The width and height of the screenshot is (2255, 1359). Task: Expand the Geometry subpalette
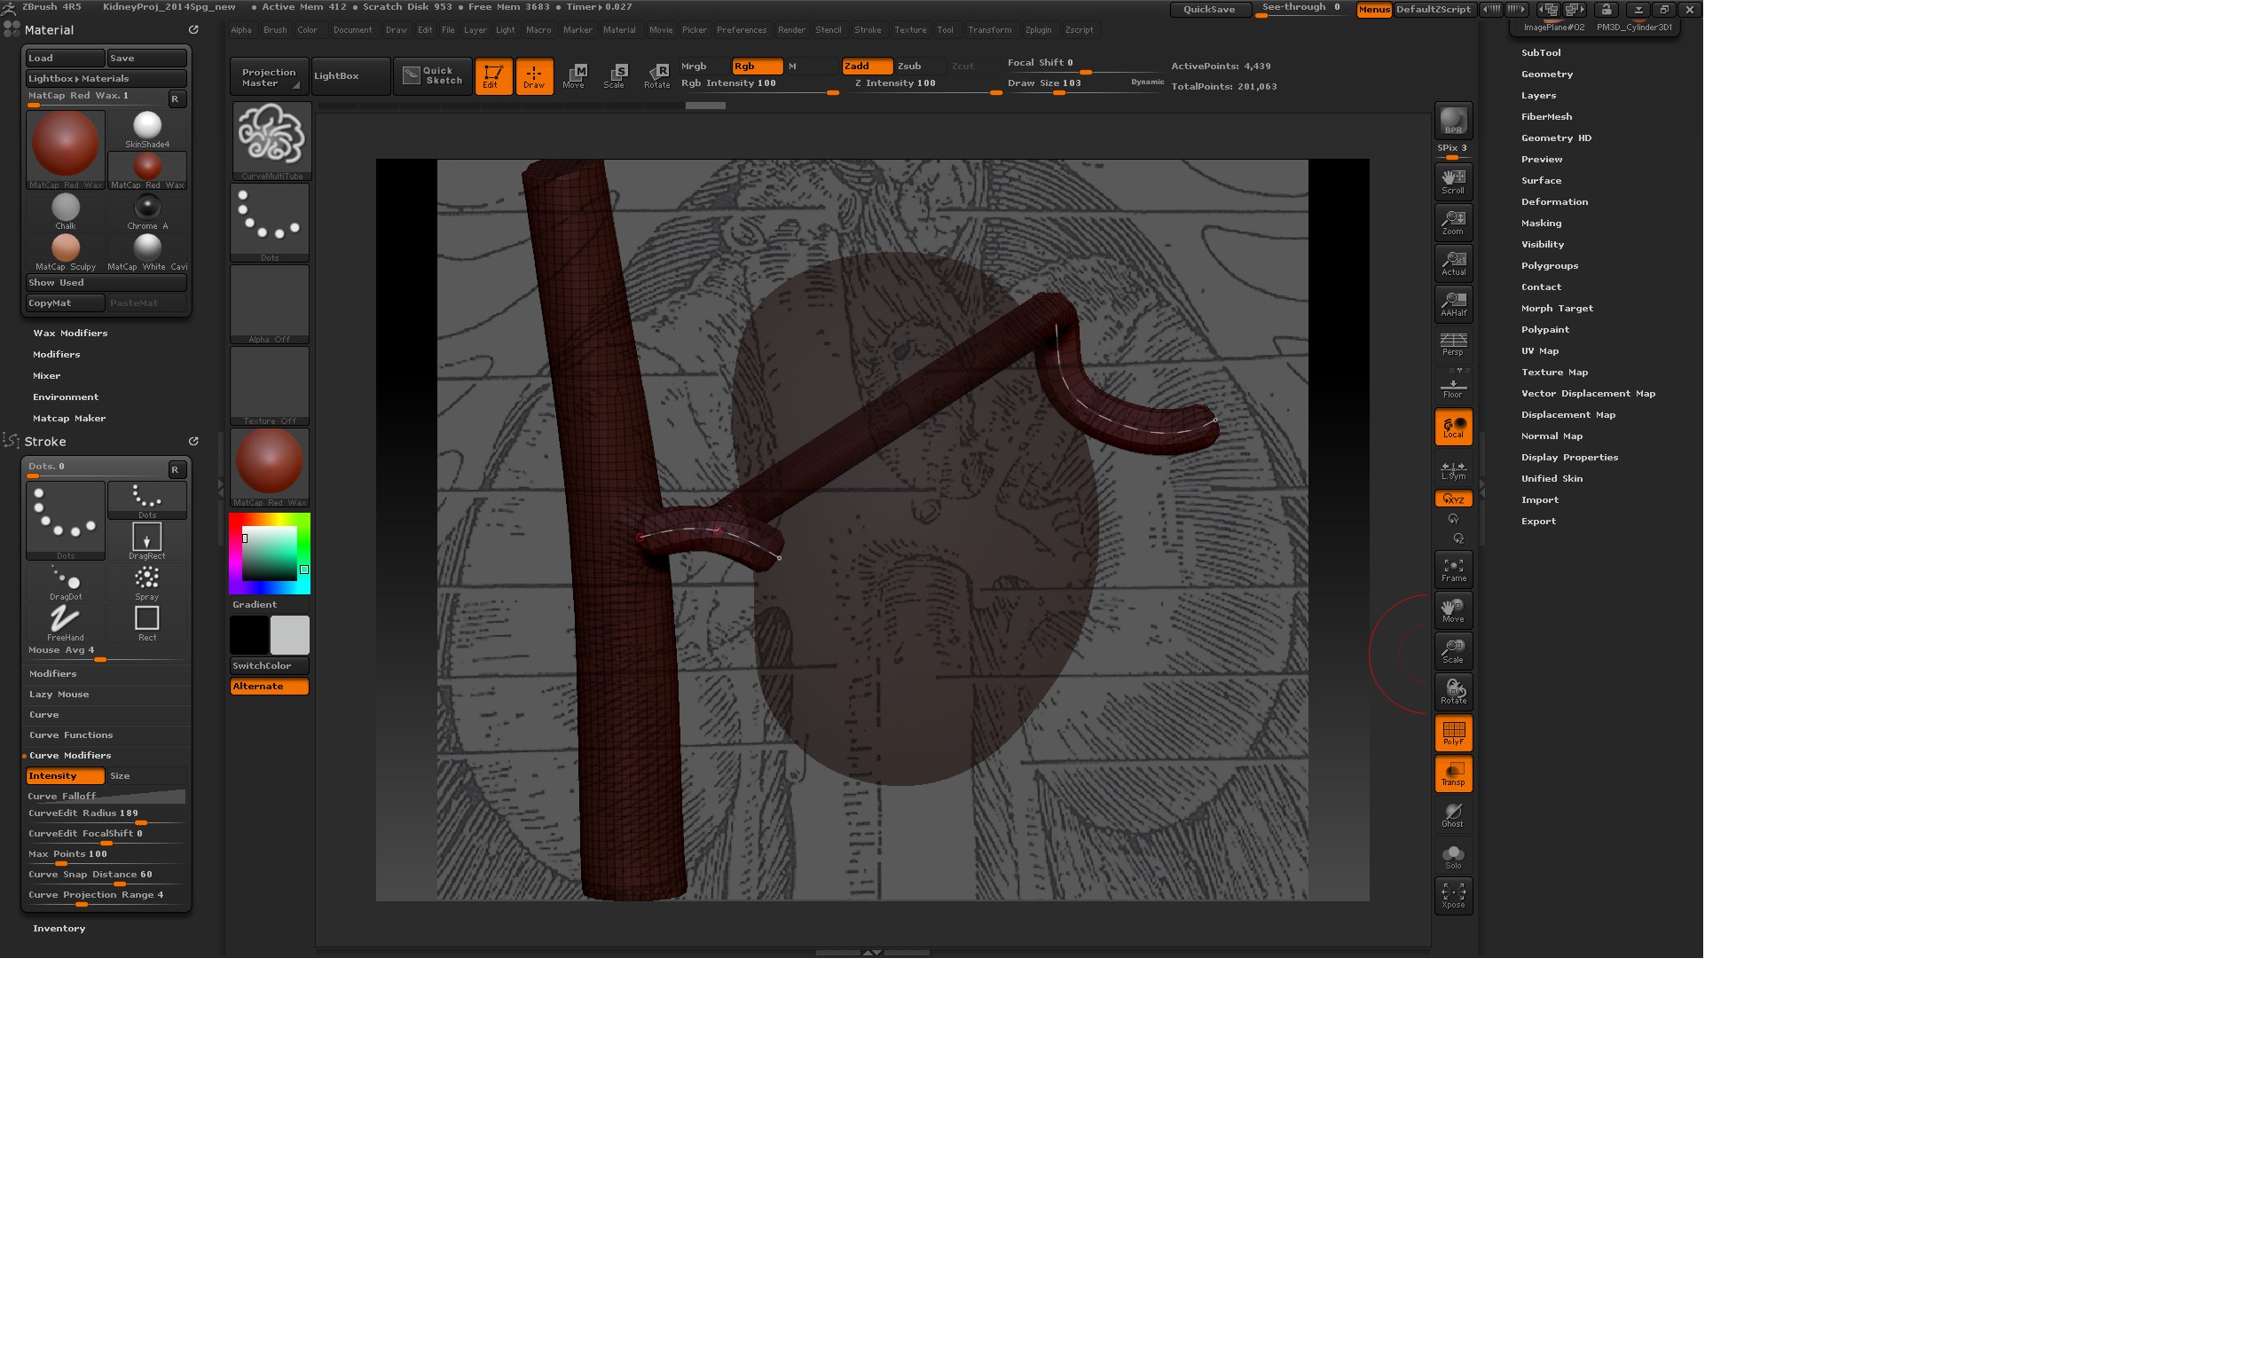[x=1546, y=75]
